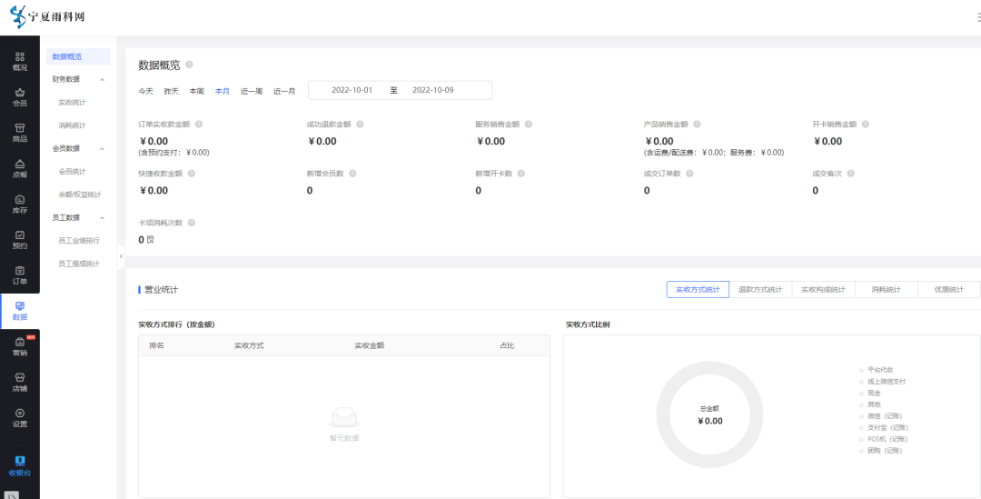Viewport: 981px width, 499px height.
Task: Click end date field 2022-10-09
Action: (x=433, y=90)
